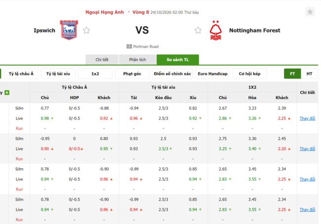Click the green 2.5/3 over-under line
Viewport: 321px width, 224px height.
pyautogui.click(x=163, y=149)
